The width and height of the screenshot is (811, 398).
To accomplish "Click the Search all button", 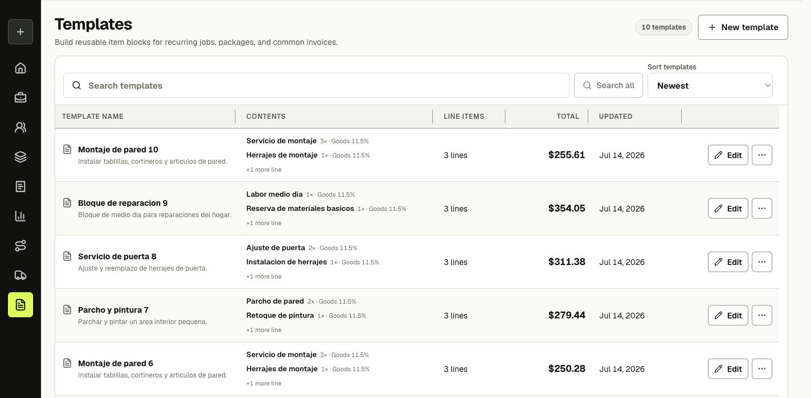I will 608,85.
